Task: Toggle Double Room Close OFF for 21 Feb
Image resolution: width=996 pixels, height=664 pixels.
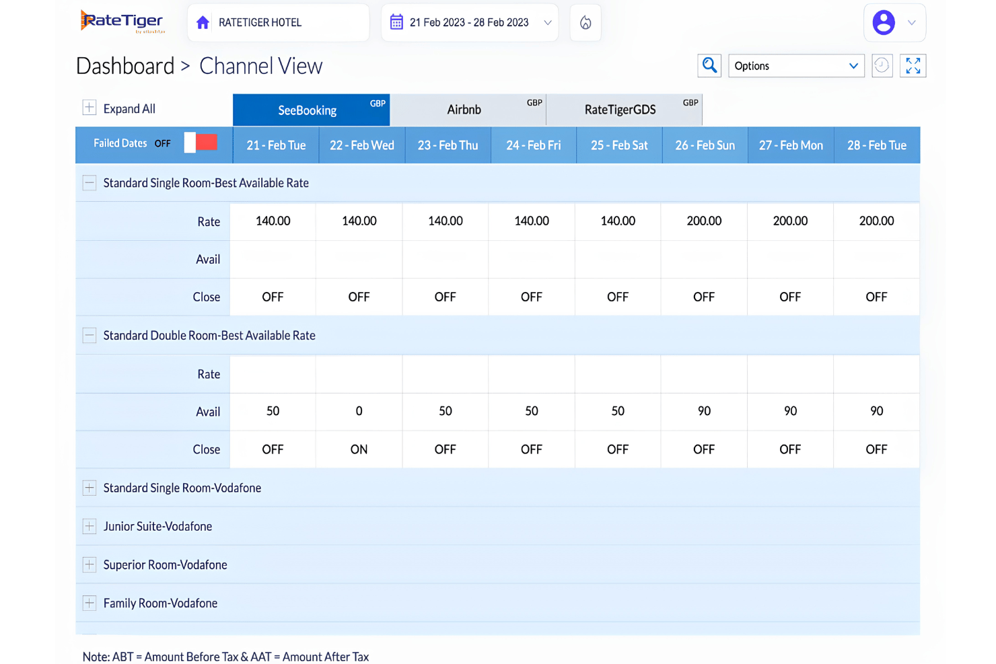Action: click(273, 449)
